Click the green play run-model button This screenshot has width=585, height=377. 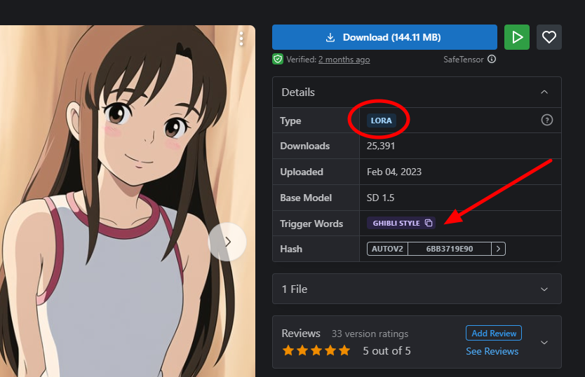point(517,37)
